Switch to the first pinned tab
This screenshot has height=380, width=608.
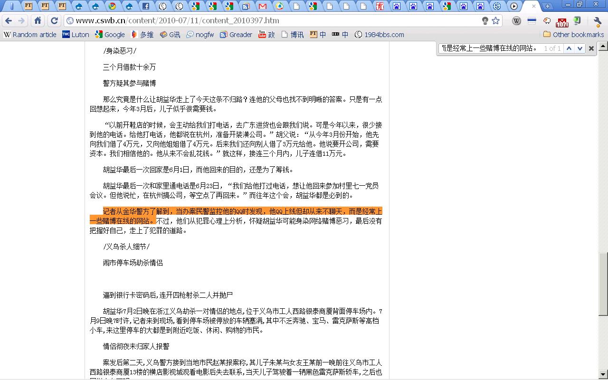tap(12, 6)
